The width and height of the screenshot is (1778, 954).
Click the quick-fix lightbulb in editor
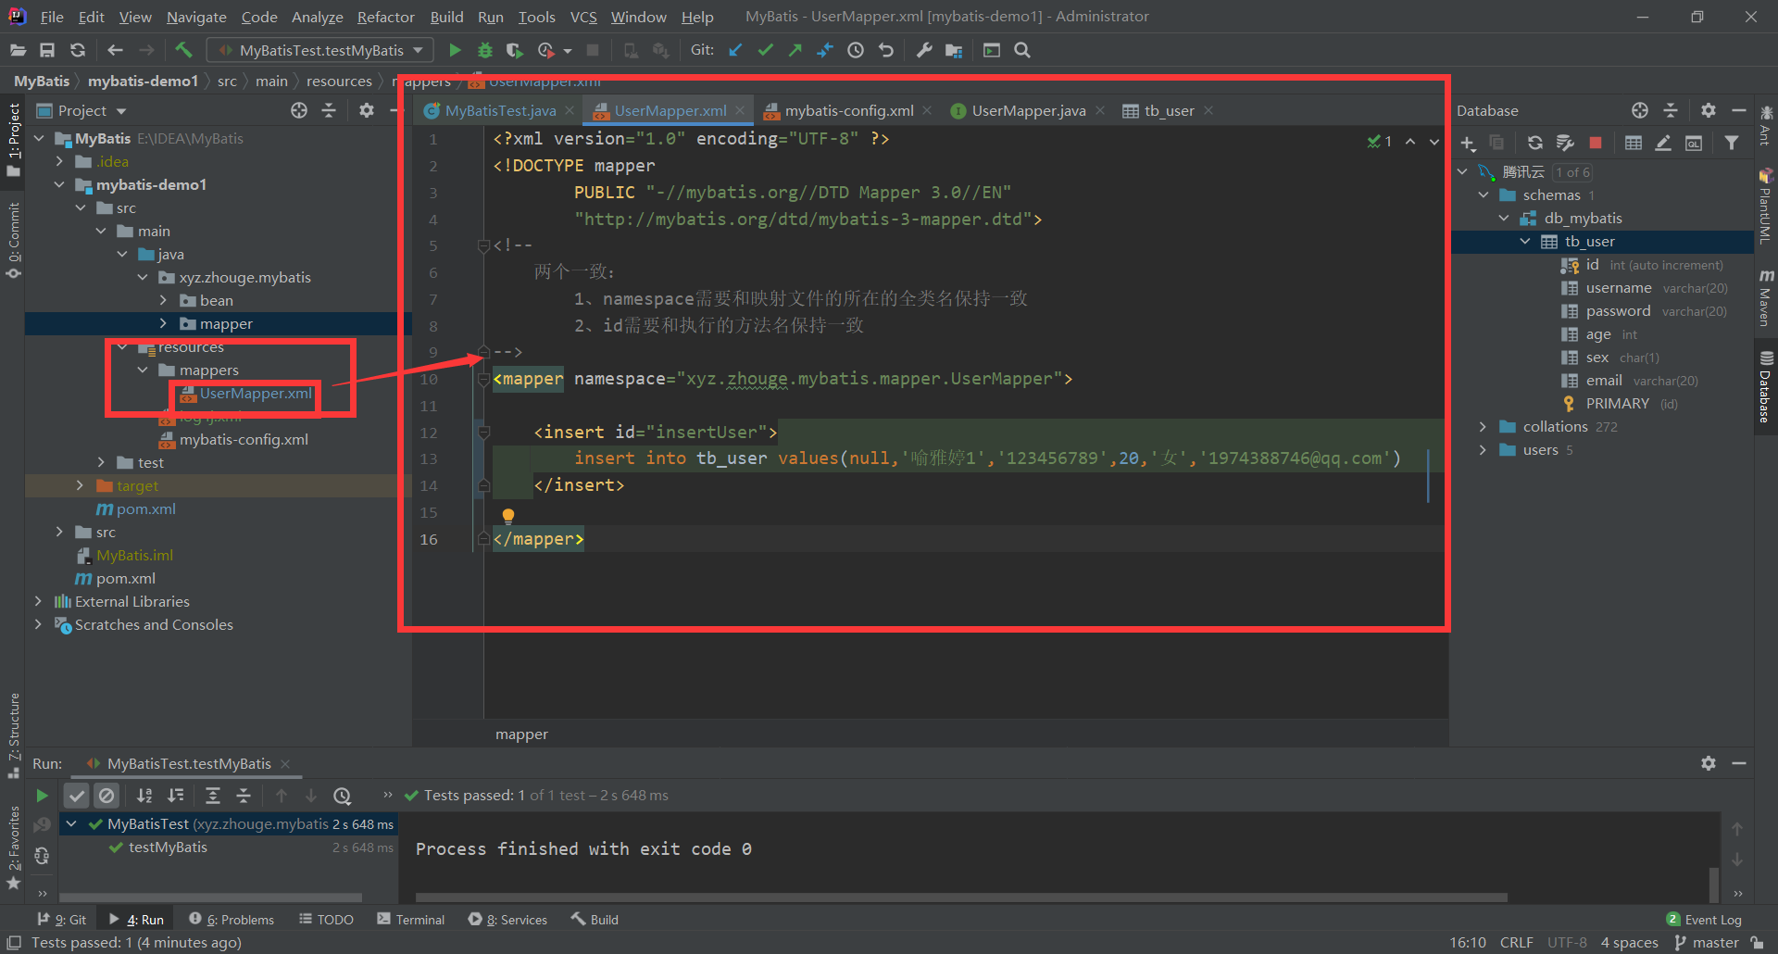(x=507, y=515)
